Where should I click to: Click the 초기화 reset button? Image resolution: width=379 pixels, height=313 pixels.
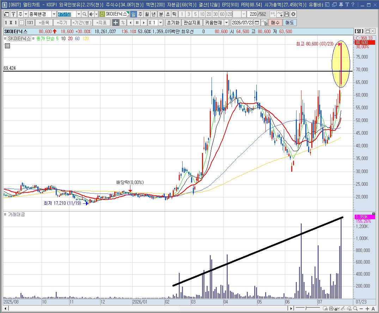[x=173, y=23]
